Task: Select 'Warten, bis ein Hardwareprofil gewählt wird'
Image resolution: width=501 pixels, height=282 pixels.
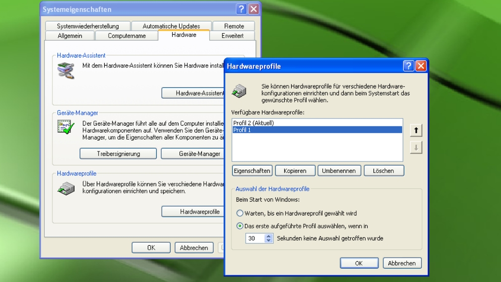Action: coord(240,213)
